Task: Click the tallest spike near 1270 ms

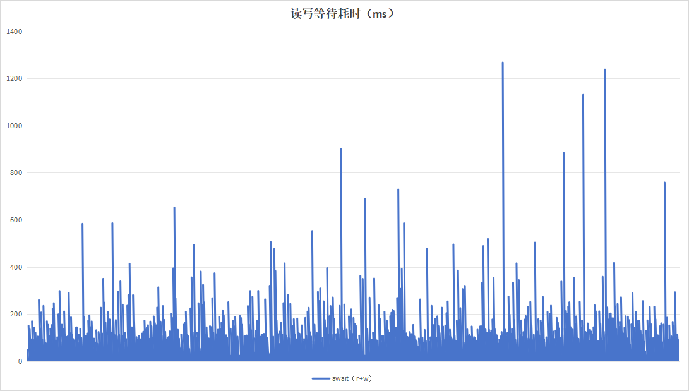Action: tap(503, 211)
